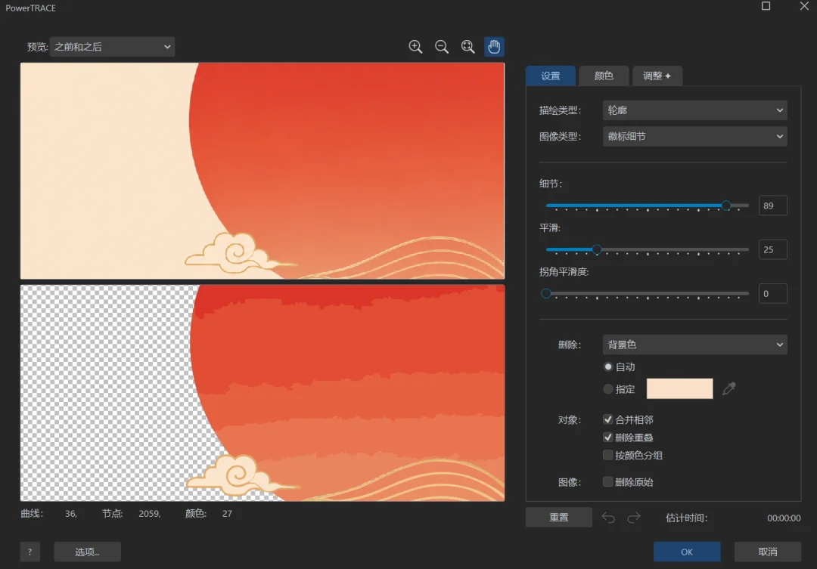Click the undo arrow icon
This screenshot has width=817, height=569.
click(608, 518)
